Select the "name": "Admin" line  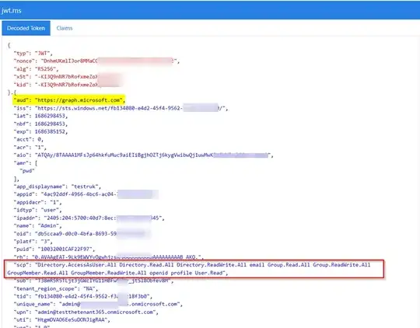click(38, 225)
